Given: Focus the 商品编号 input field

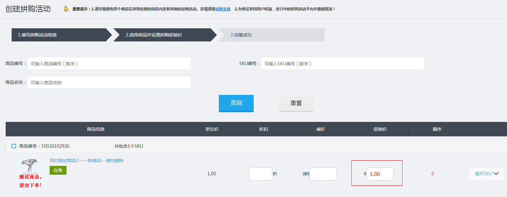Looking at the screenshot, I should pyautogui.click(x=109, y=63).
